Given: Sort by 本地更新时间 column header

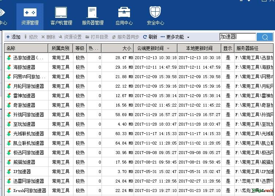Looking at the screenshot, I should click(x=199, y=48).
